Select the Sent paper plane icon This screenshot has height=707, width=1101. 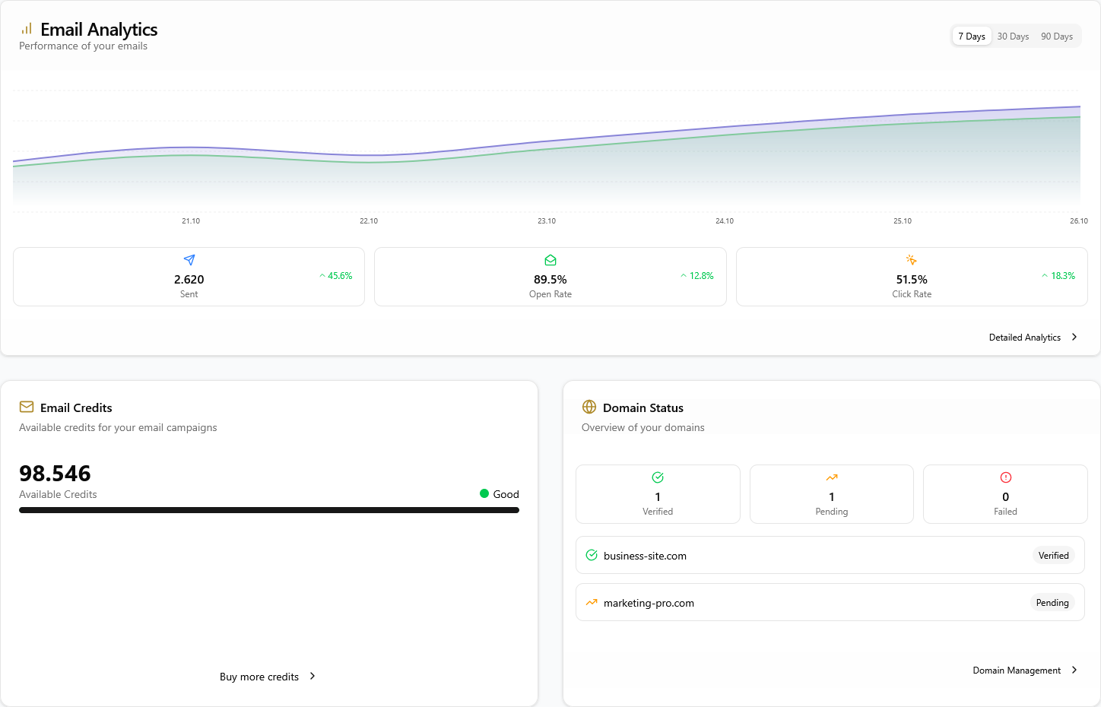(189, 259)
